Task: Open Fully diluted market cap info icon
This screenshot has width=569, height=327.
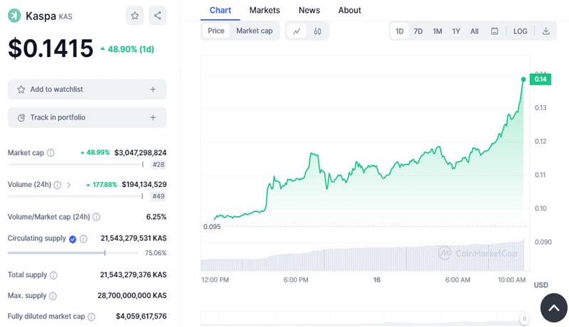Action: [x=92, y=316]
